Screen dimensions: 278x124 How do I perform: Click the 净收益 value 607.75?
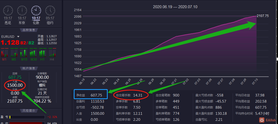click(x=96, y=95)
